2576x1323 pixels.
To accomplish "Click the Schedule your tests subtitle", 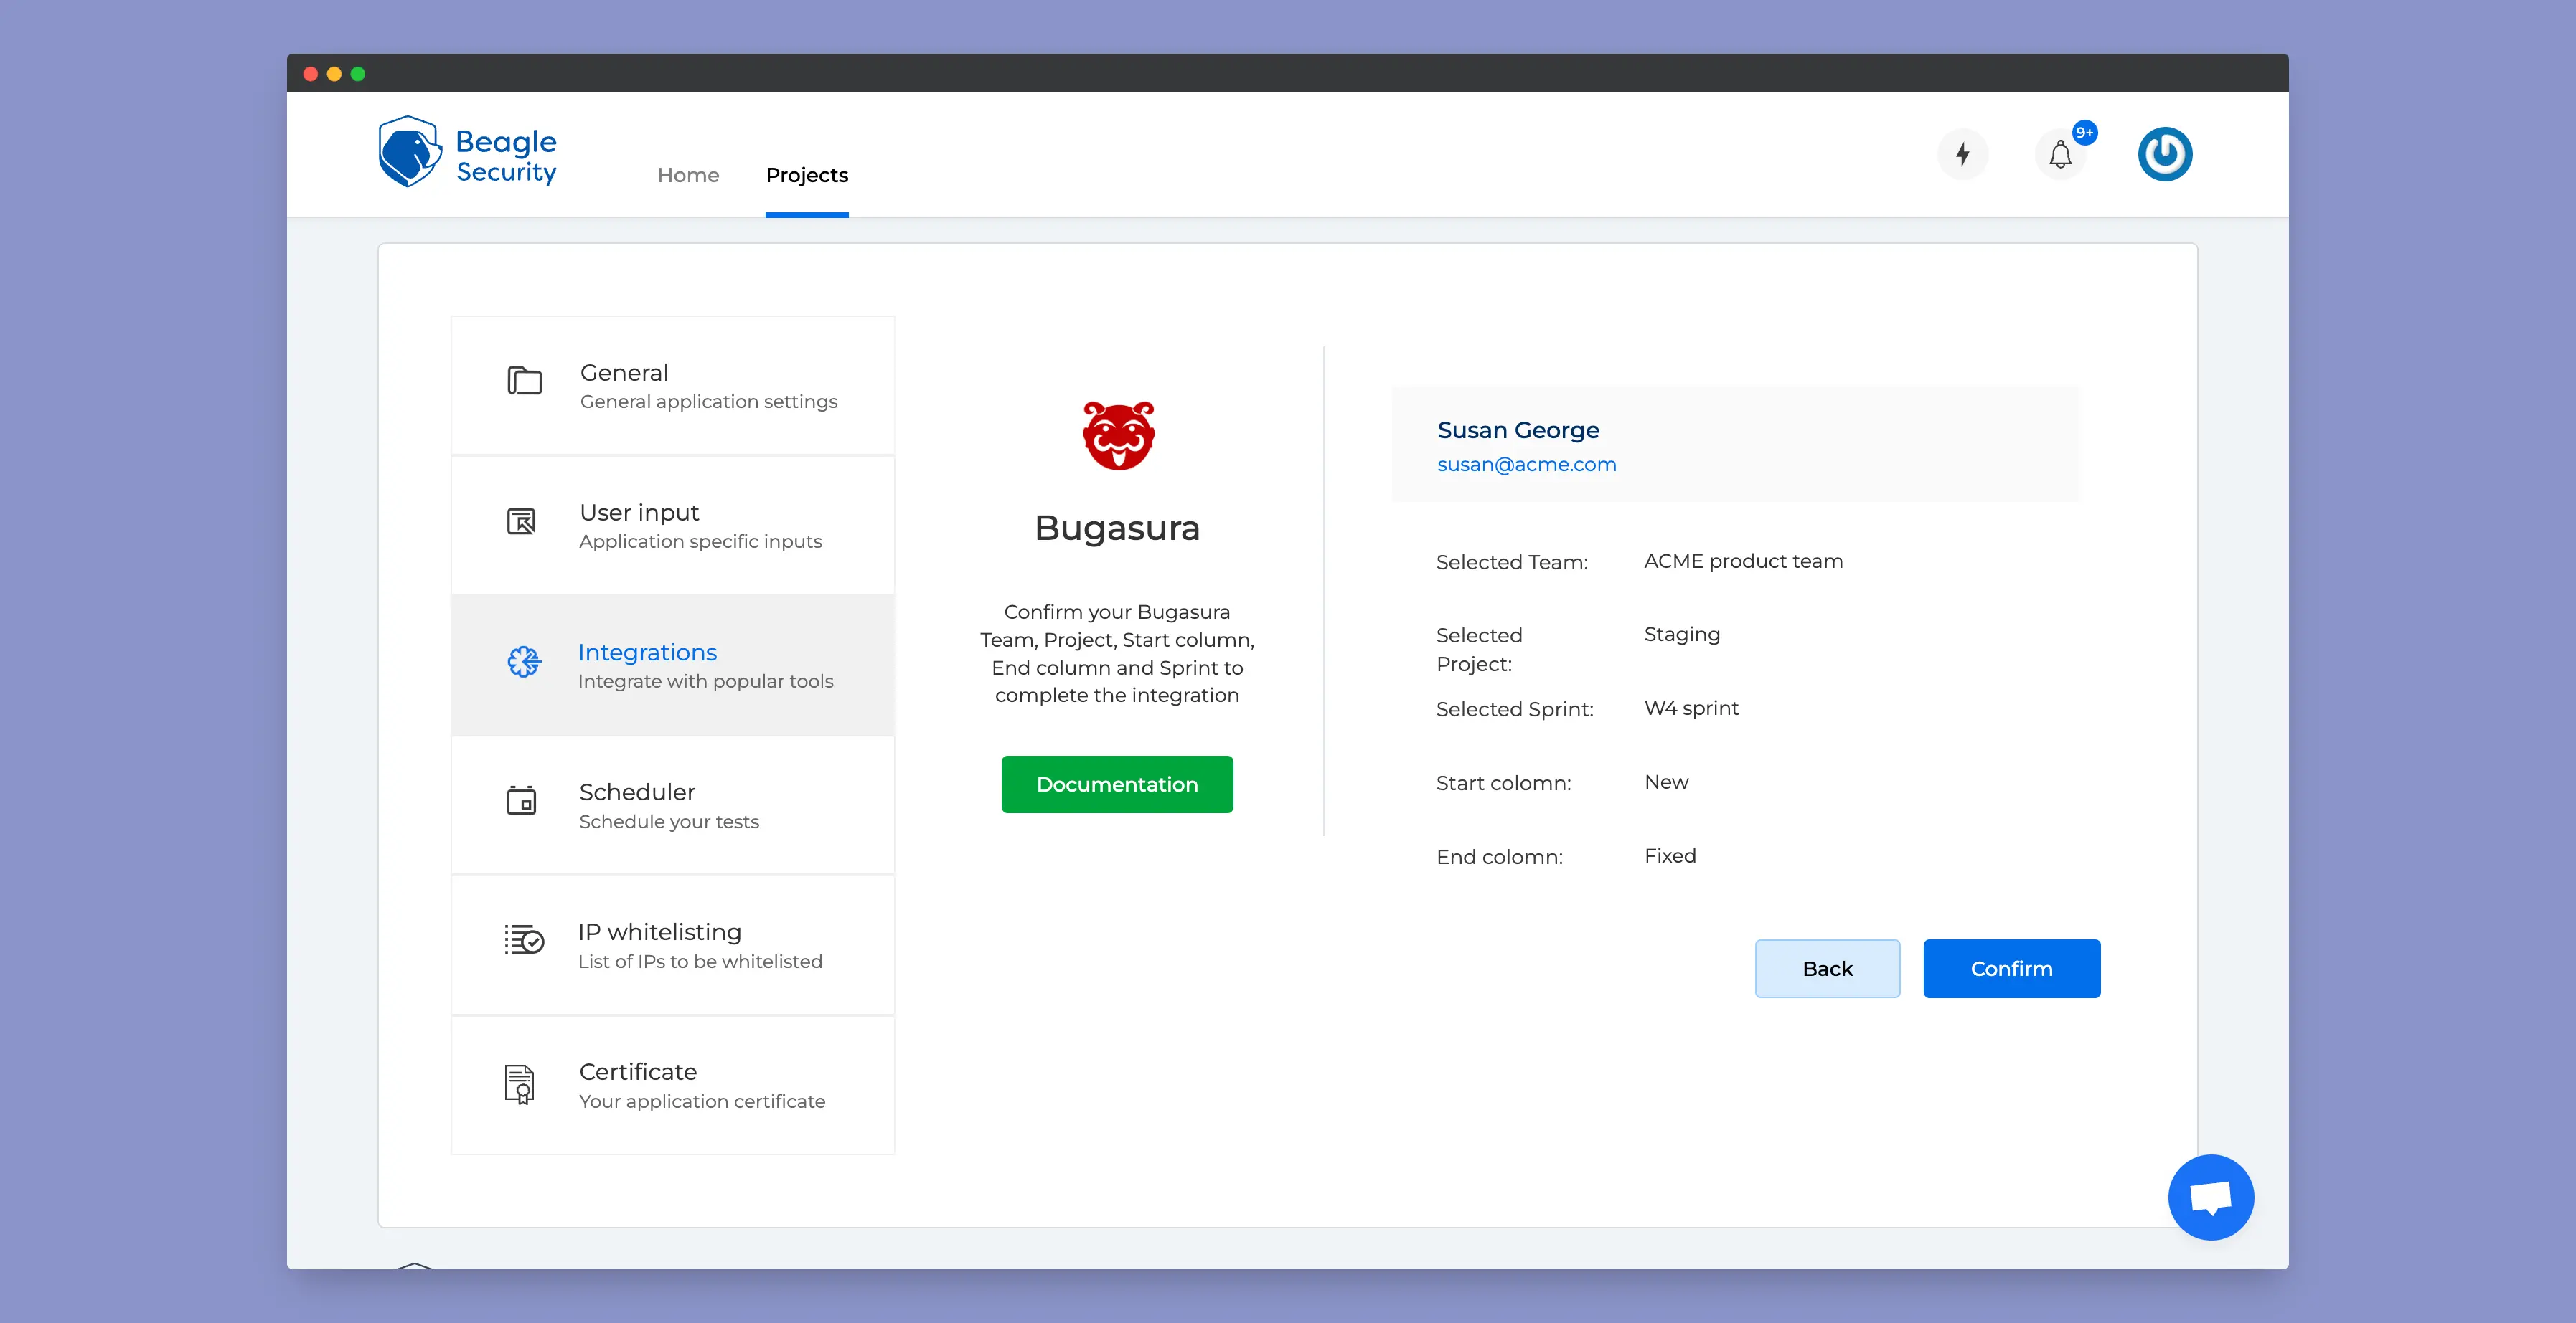I will (669, 821).
